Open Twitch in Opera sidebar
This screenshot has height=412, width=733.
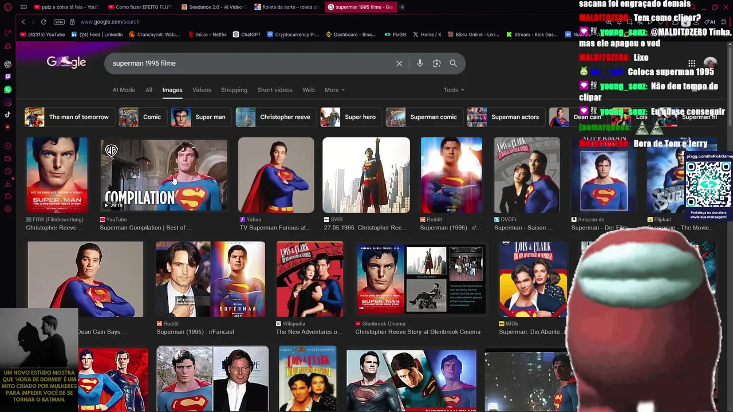[8, 77]
